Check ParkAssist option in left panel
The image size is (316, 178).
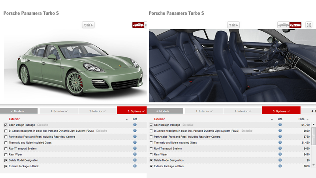click(6, 137)
